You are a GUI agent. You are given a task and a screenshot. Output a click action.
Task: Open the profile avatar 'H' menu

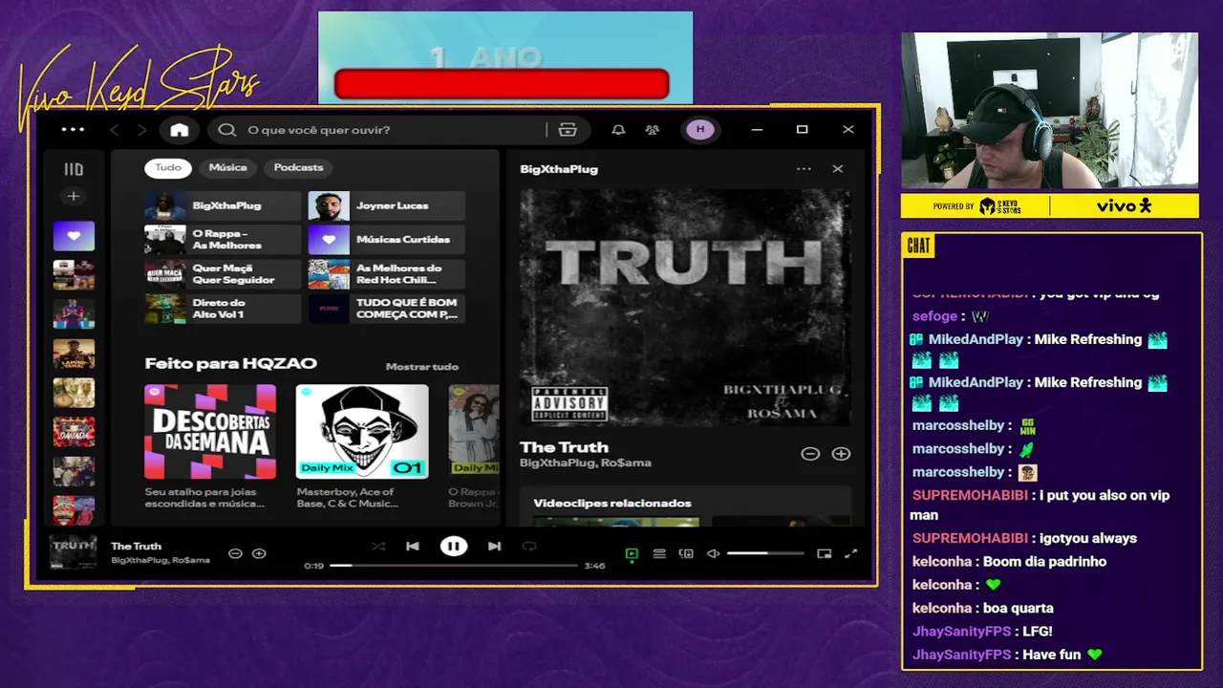700,130
